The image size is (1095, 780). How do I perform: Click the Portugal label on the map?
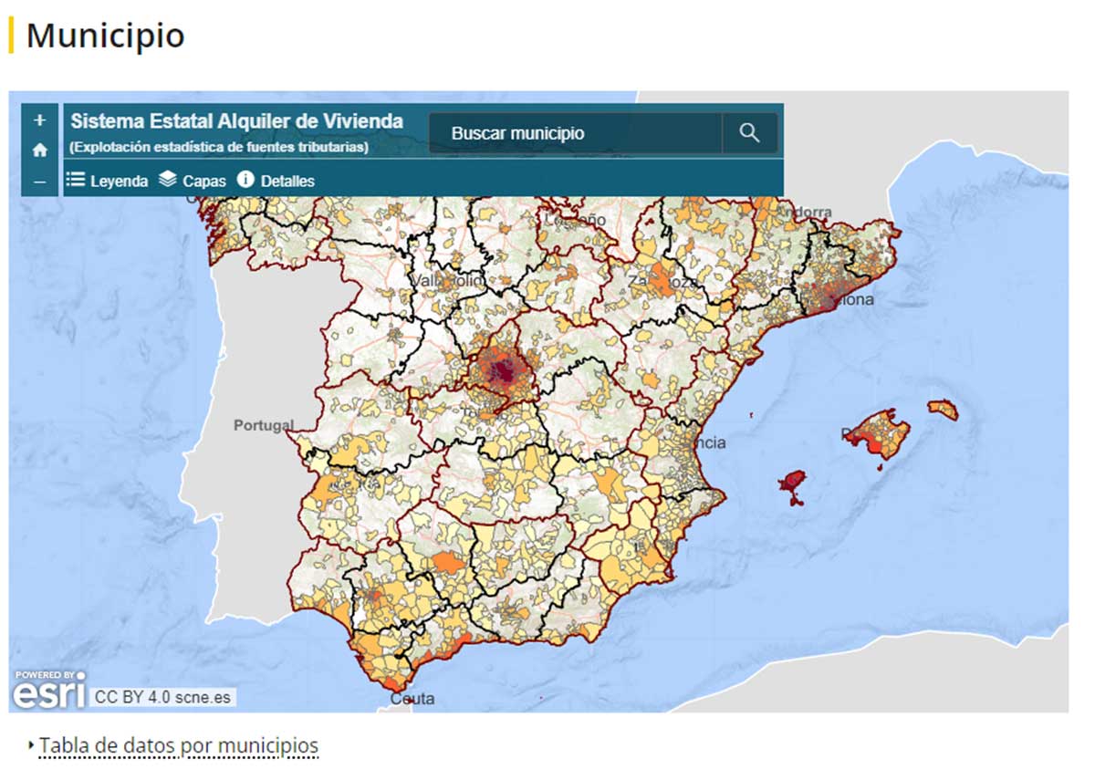coord(264,425)
